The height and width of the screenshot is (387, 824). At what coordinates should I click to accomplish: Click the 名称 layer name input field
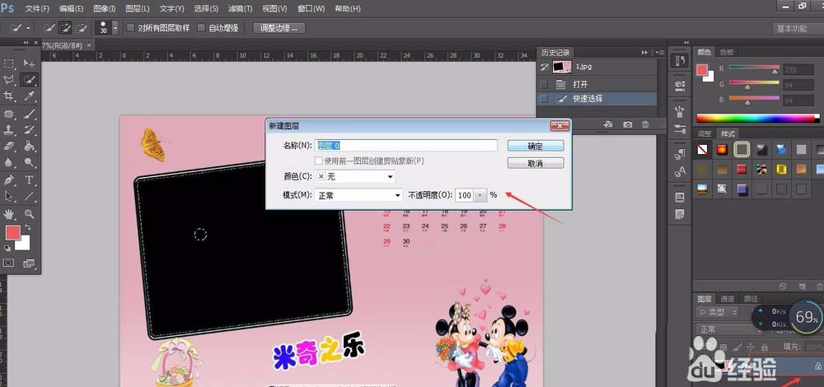pyautogui.click(x=405, y=146)
